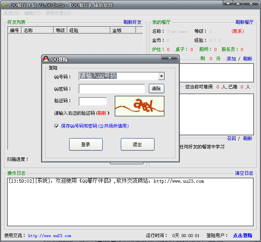Open the 使用设置(O) menu
This screenshot has width=261, height=242.
(58, 13)
